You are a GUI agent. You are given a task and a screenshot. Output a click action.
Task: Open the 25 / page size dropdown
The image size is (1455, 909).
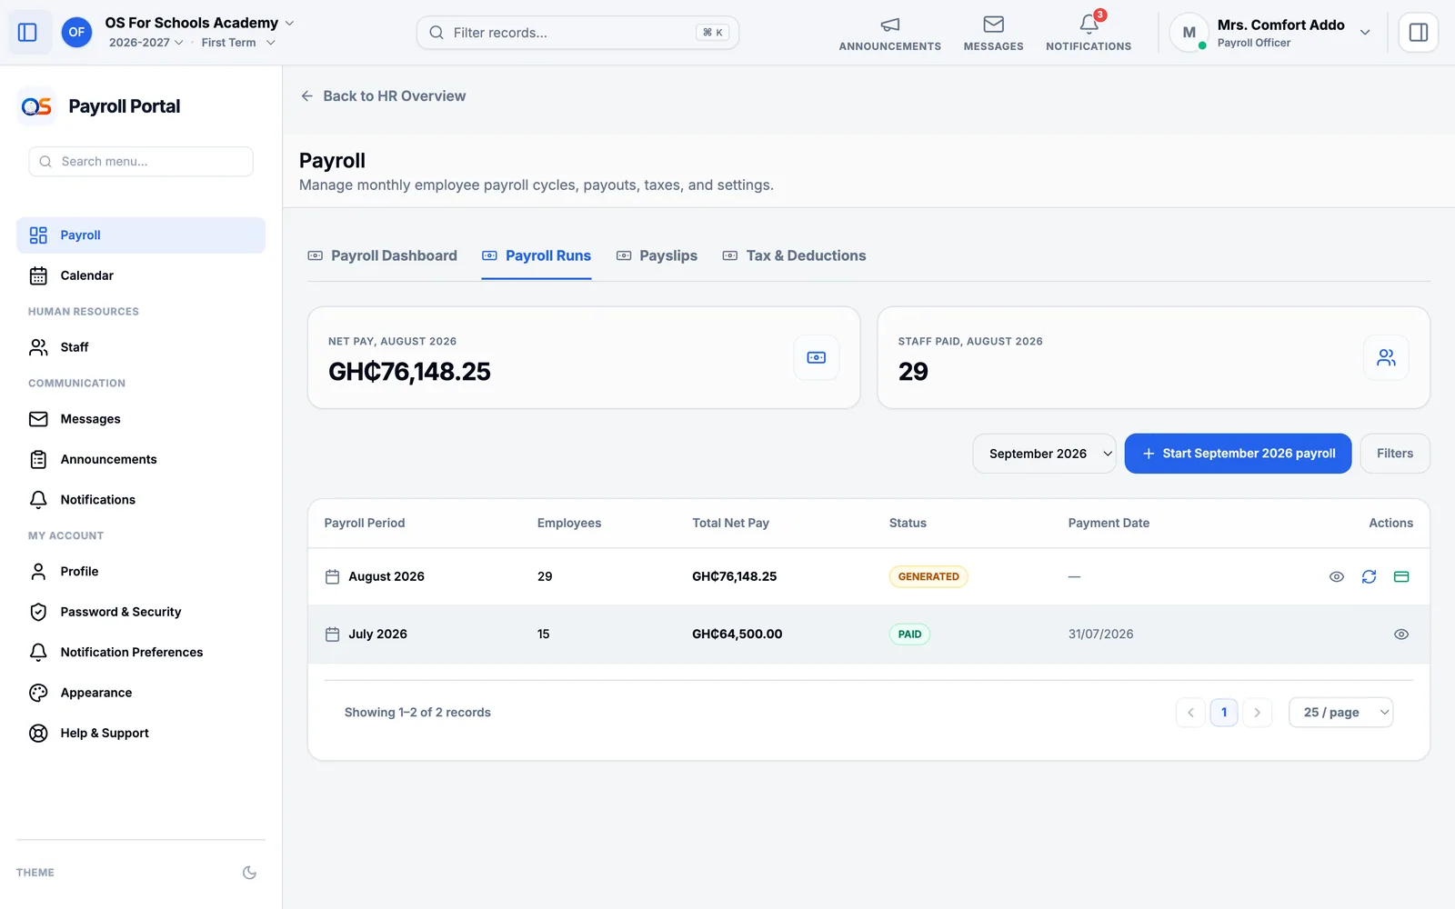pos(1340,713)
